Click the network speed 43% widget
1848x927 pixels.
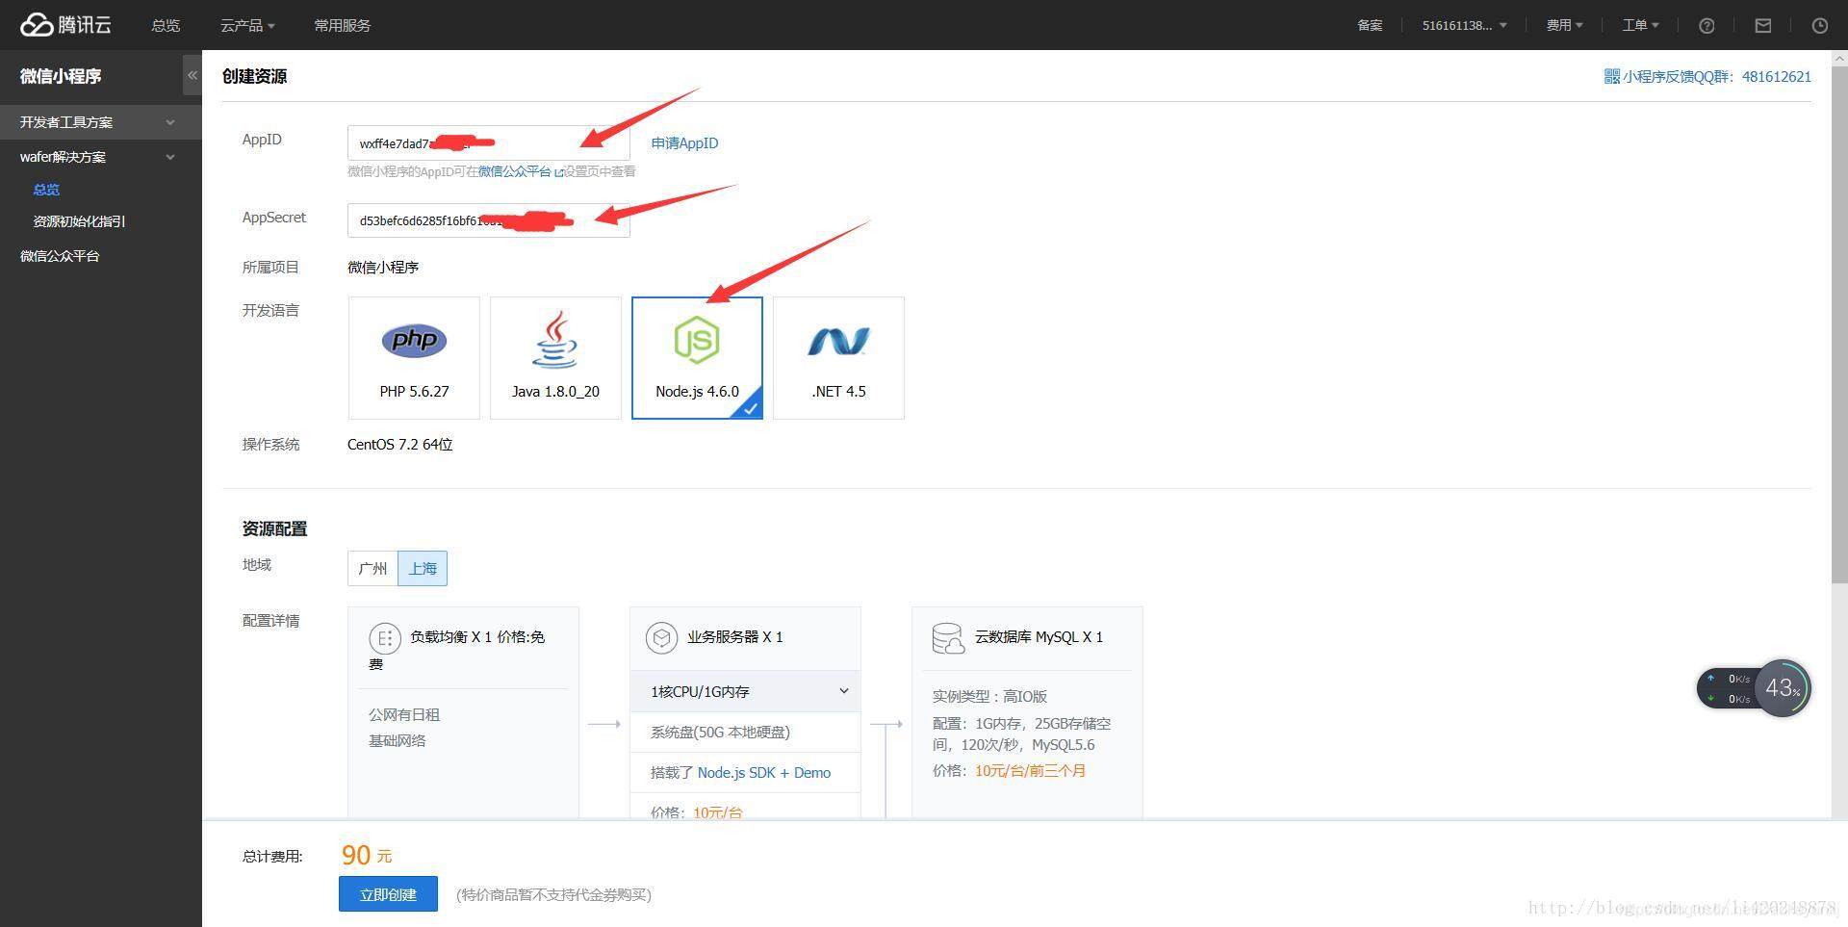(x=1754, y=688)
